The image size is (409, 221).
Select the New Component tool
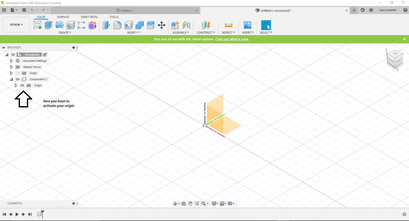tap(175, 25)
